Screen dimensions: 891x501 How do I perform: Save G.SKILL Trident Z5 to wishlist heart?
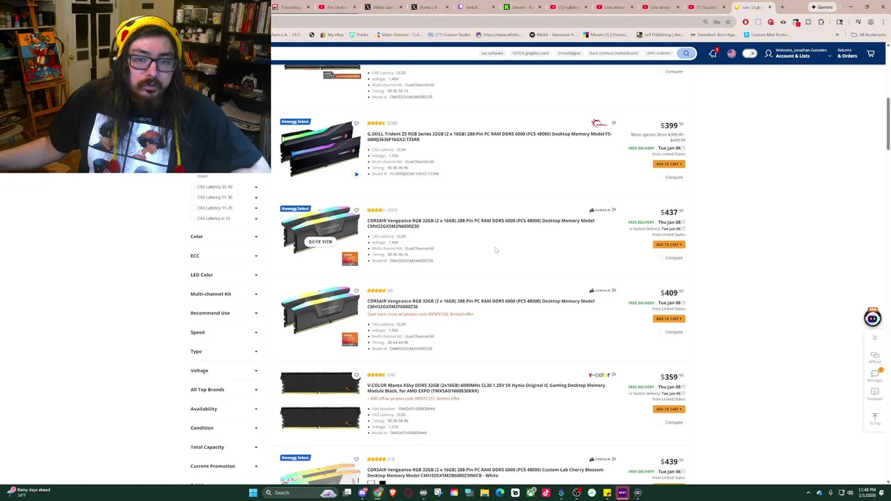[x=356, y=124]
